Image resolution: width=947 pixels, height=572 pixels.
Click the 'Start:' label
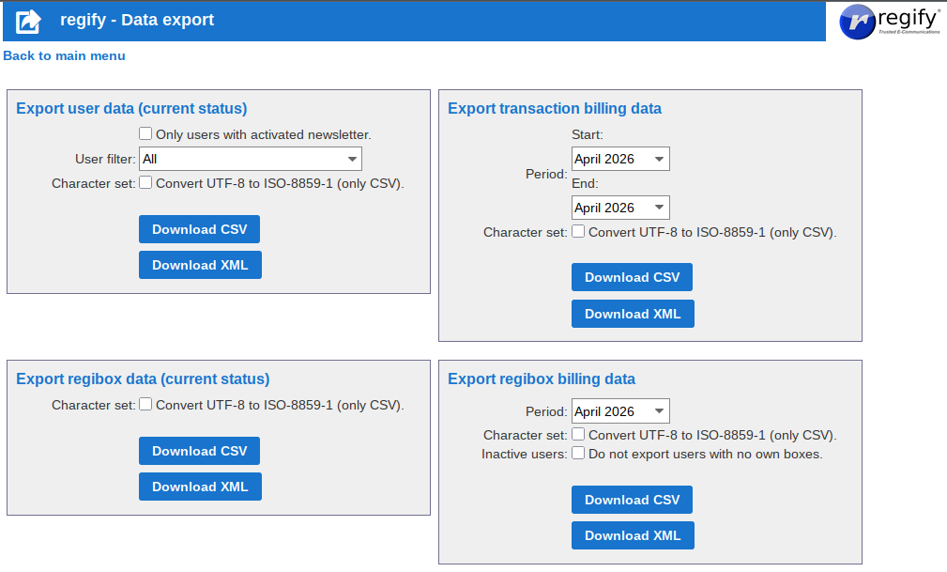coord(587,135)
